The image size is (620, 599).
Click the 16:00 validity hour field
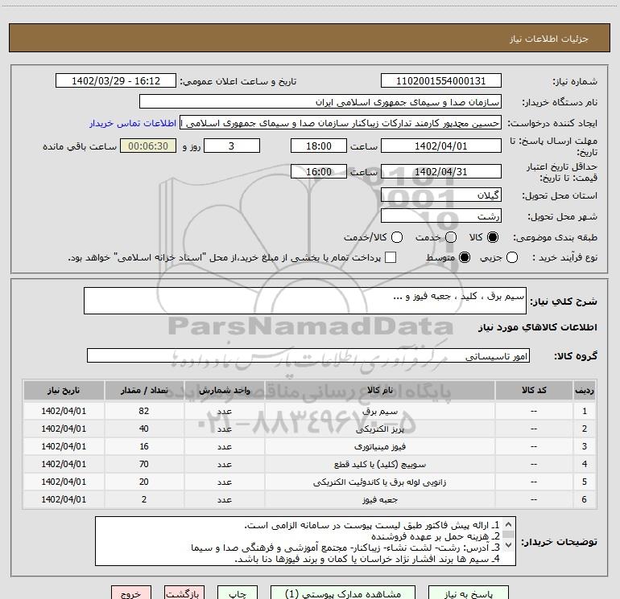pos(319,172)
